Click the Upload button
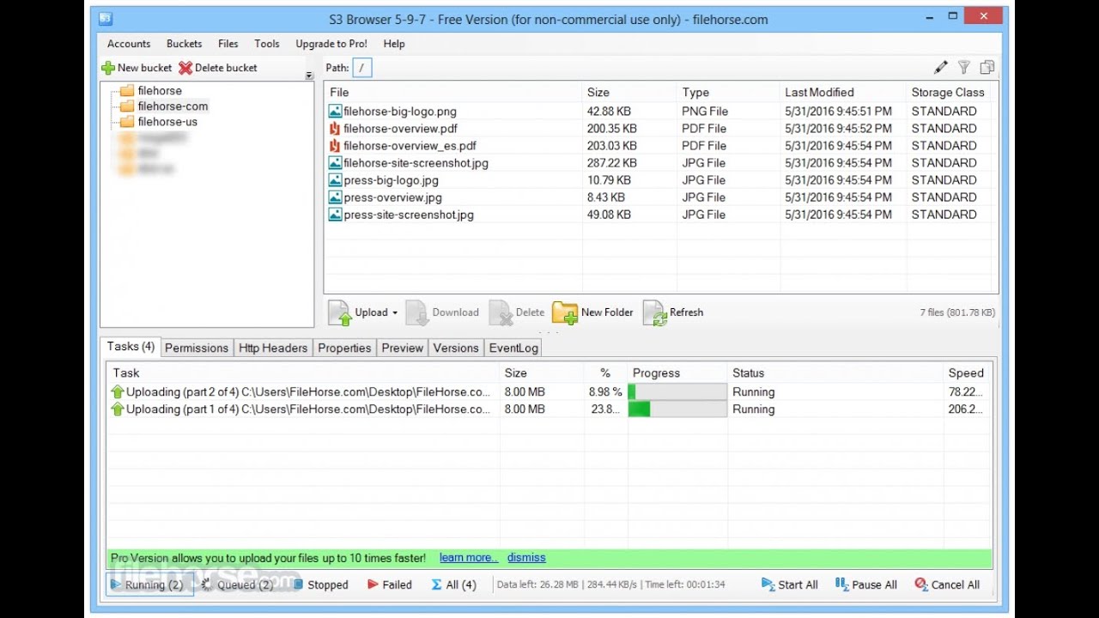The width and height of the screenshot is (1099, 618). (x=358, y=312)
